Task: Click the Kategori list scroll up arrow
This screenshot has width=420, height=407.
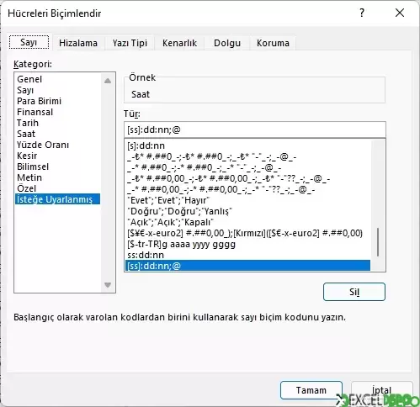Action: click(x=108, y=81)
